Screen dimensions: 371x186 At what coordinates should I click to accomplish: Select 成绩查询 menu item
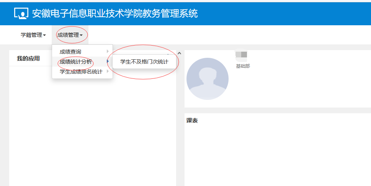coord(70,52)
